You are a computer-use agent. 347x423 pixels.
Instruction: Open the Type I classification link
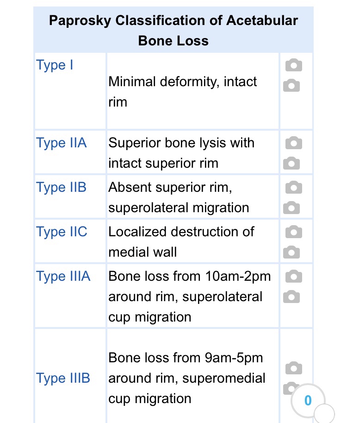pyautogui.click(x=54, y=65)
